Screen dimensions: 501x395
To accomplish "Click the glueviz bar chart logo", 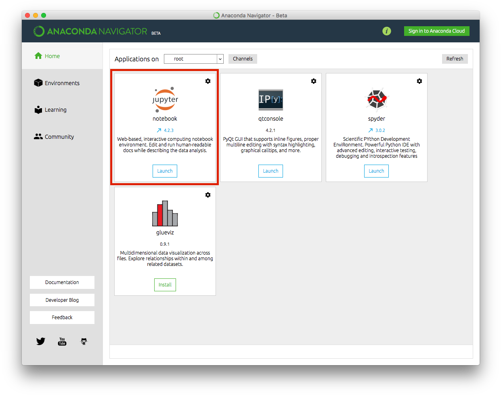I will coord(165,213).
